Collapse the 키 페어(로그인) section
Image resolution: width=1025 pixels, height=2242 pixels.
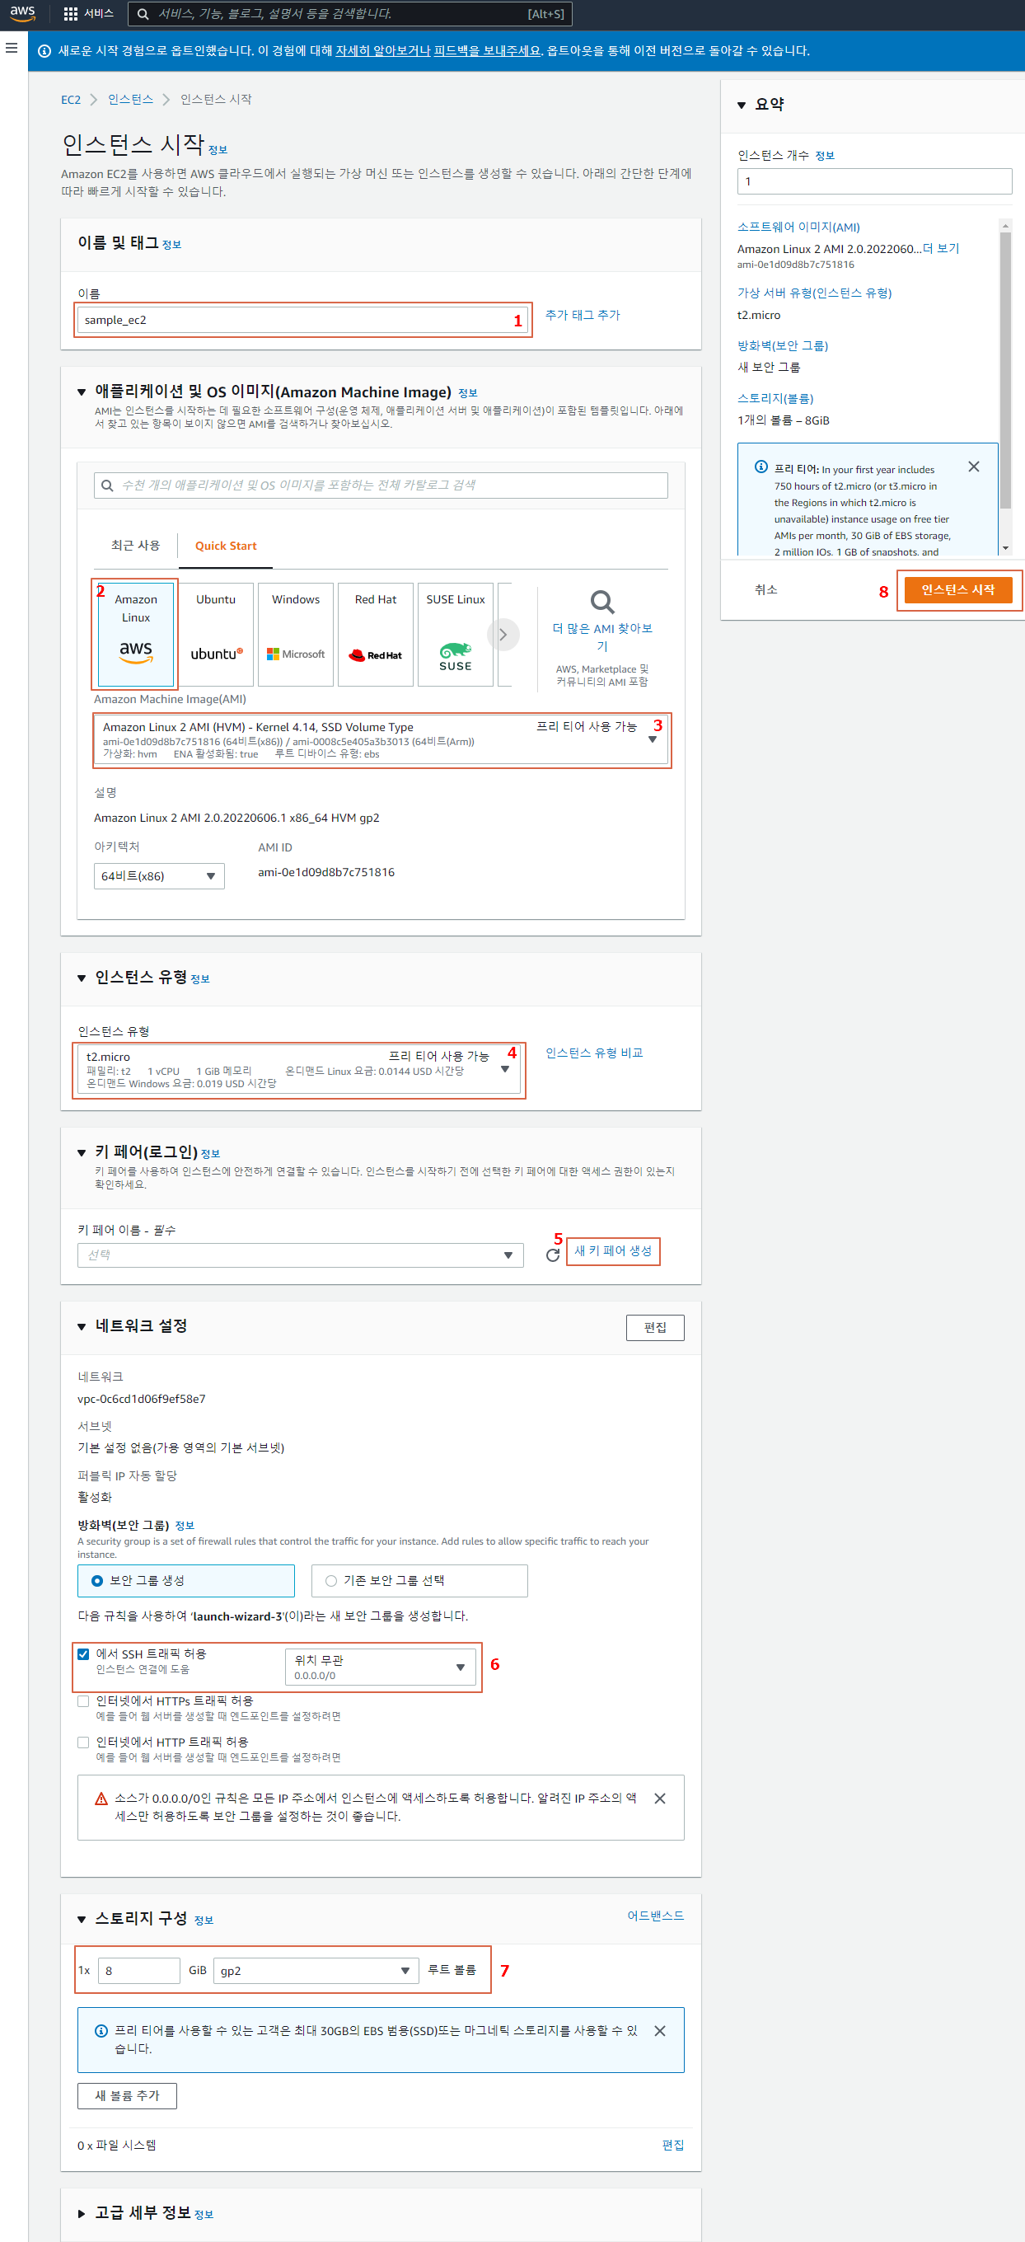[82, 1153]
